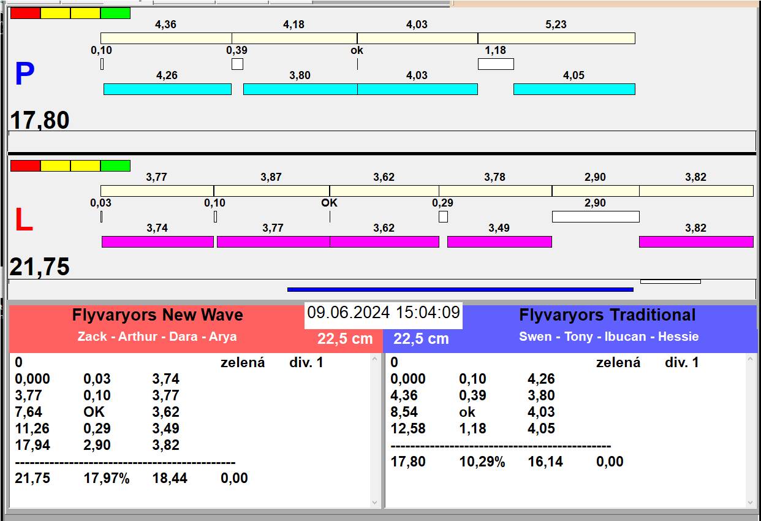This screenshot has width=761, height=521.
Task: Click the beige 5,23 split bar
Action: [x=556, y=39]
